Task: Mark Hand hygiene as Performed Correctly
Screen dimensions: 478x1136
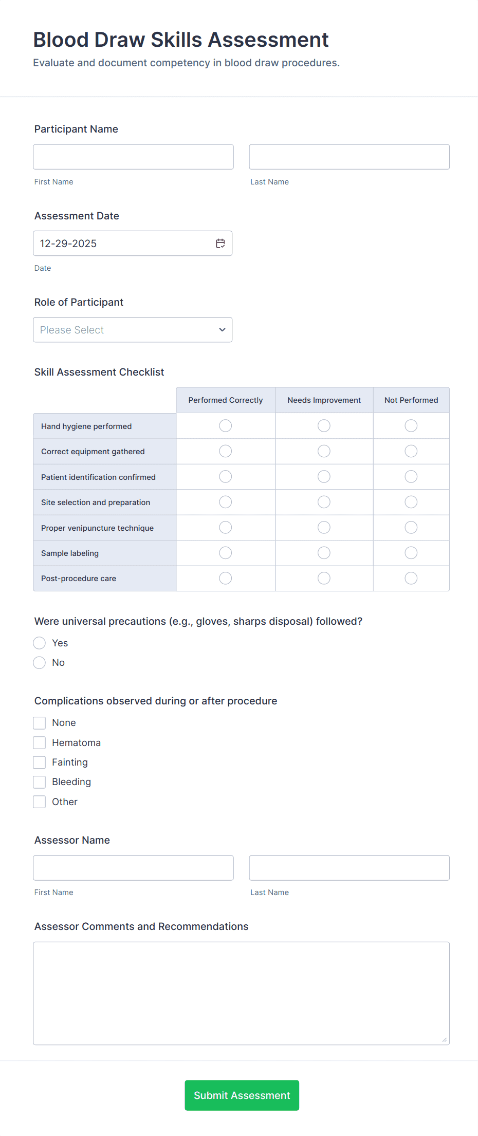Action: [225, 425]
